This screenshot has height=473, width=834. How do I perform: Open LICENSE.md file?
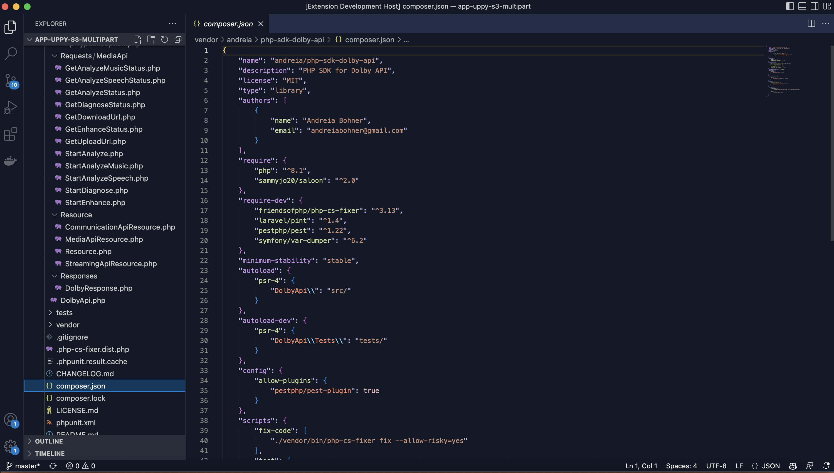[77, 411]
